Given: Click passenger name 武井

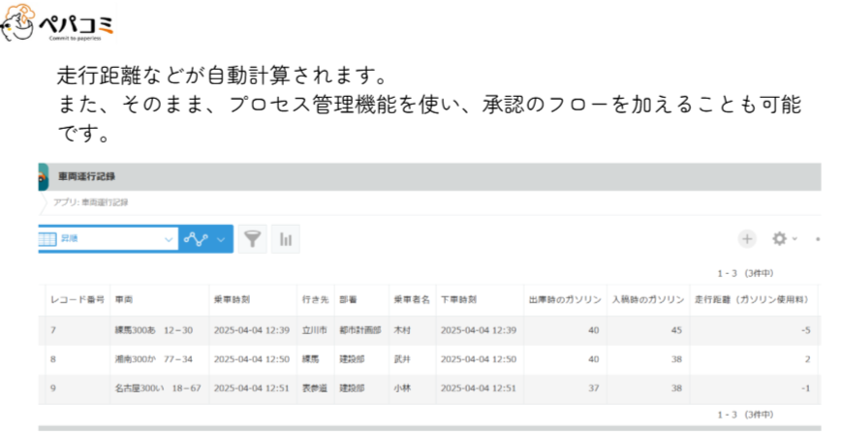Looking at the screenshot, I should pos(402,359).
